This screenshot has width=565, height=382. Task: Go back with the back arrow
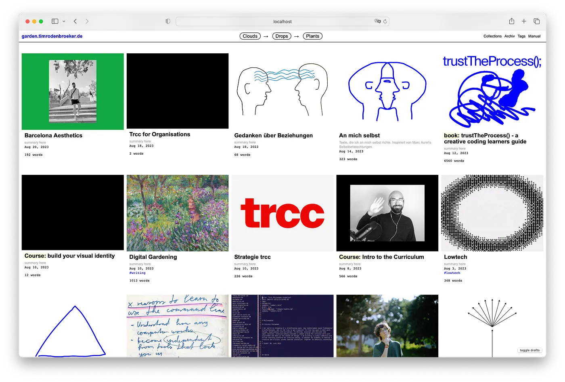coord(75,21)
